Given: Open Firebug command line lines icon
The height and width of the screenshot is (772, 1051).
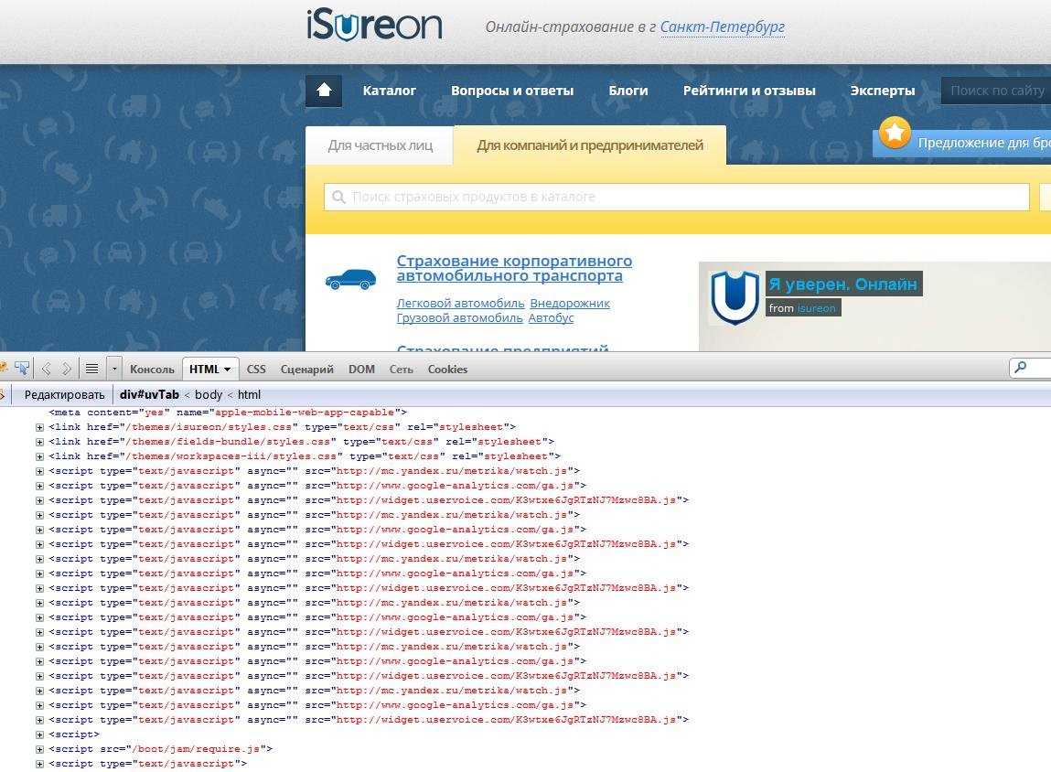Looking at the screenshot, I should coord(91,369).
